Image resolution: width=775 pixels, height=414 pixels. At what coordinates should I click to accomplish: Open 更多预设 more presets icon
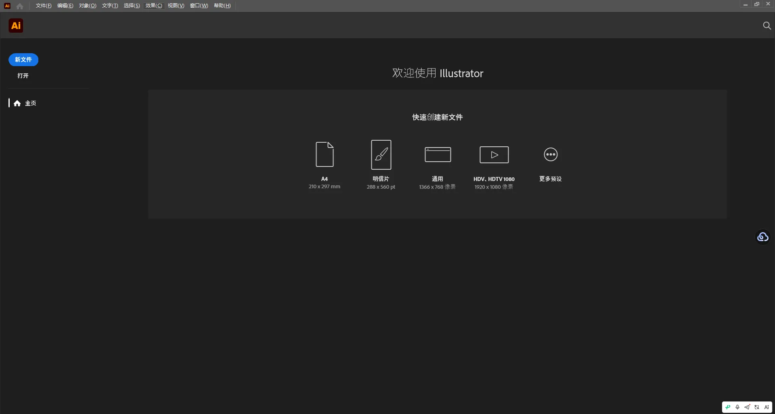(551, 154)
